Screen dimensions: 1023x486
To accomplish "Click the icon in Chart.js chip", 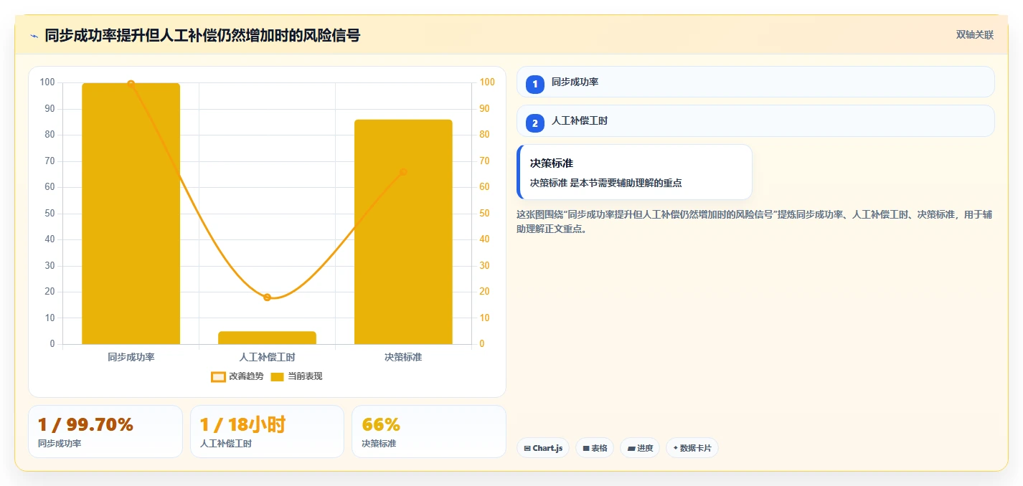I will [x=527, y=449].
